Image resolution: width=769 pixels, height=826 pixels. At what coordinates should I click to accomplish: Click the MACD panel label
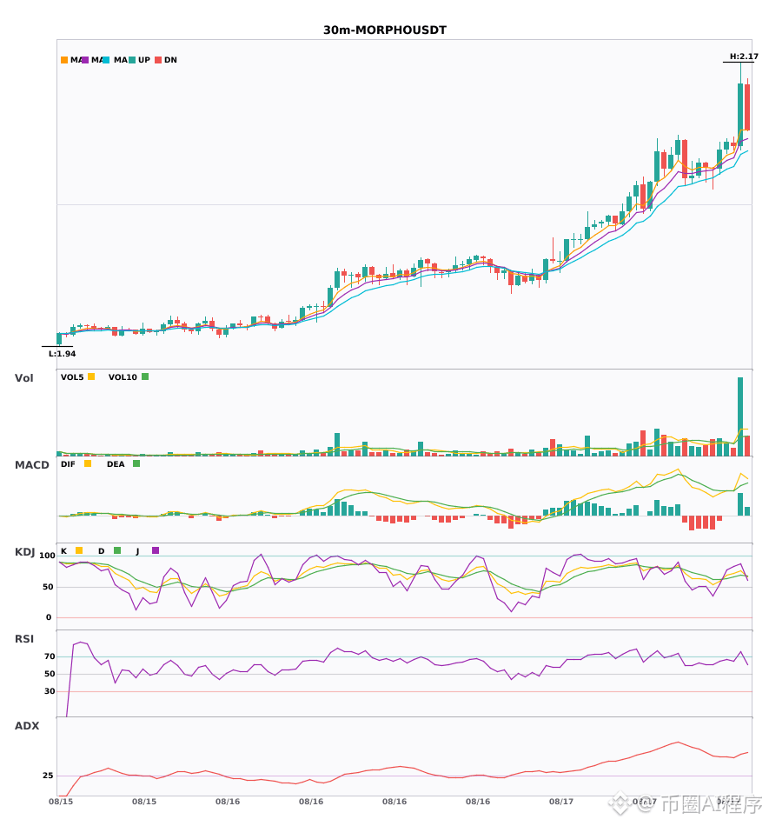click(31, 465)
